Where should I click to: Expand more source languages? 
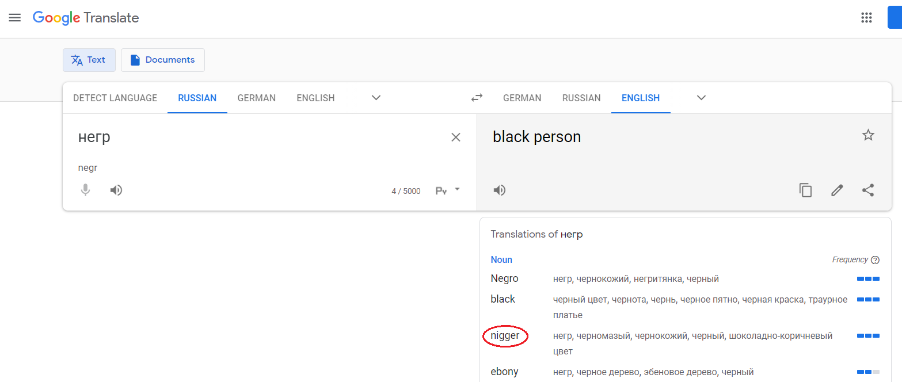coord(376,98)
